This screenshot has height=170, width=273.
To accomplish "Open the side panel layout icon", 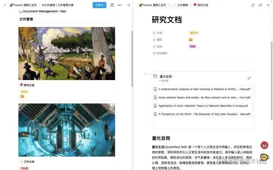I will pyautogui.click(x=112, y=5).
